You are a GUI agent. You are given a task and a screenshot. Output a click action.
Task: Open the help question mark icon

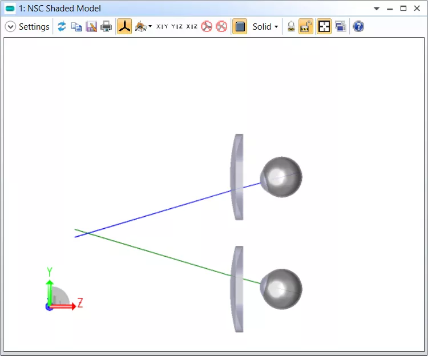(x=358, y=27)
